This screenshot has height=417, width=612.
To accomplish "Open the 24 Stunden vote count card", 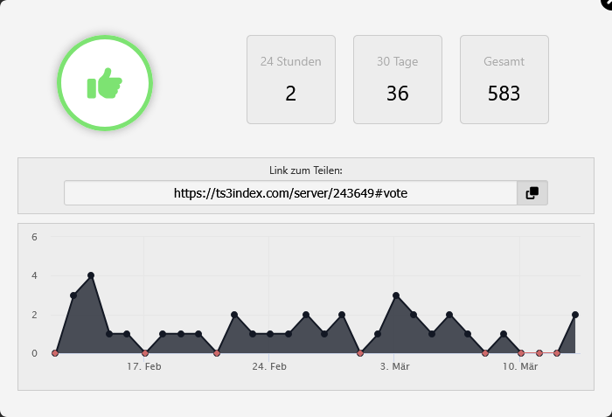I will click(x=291, y=80).
